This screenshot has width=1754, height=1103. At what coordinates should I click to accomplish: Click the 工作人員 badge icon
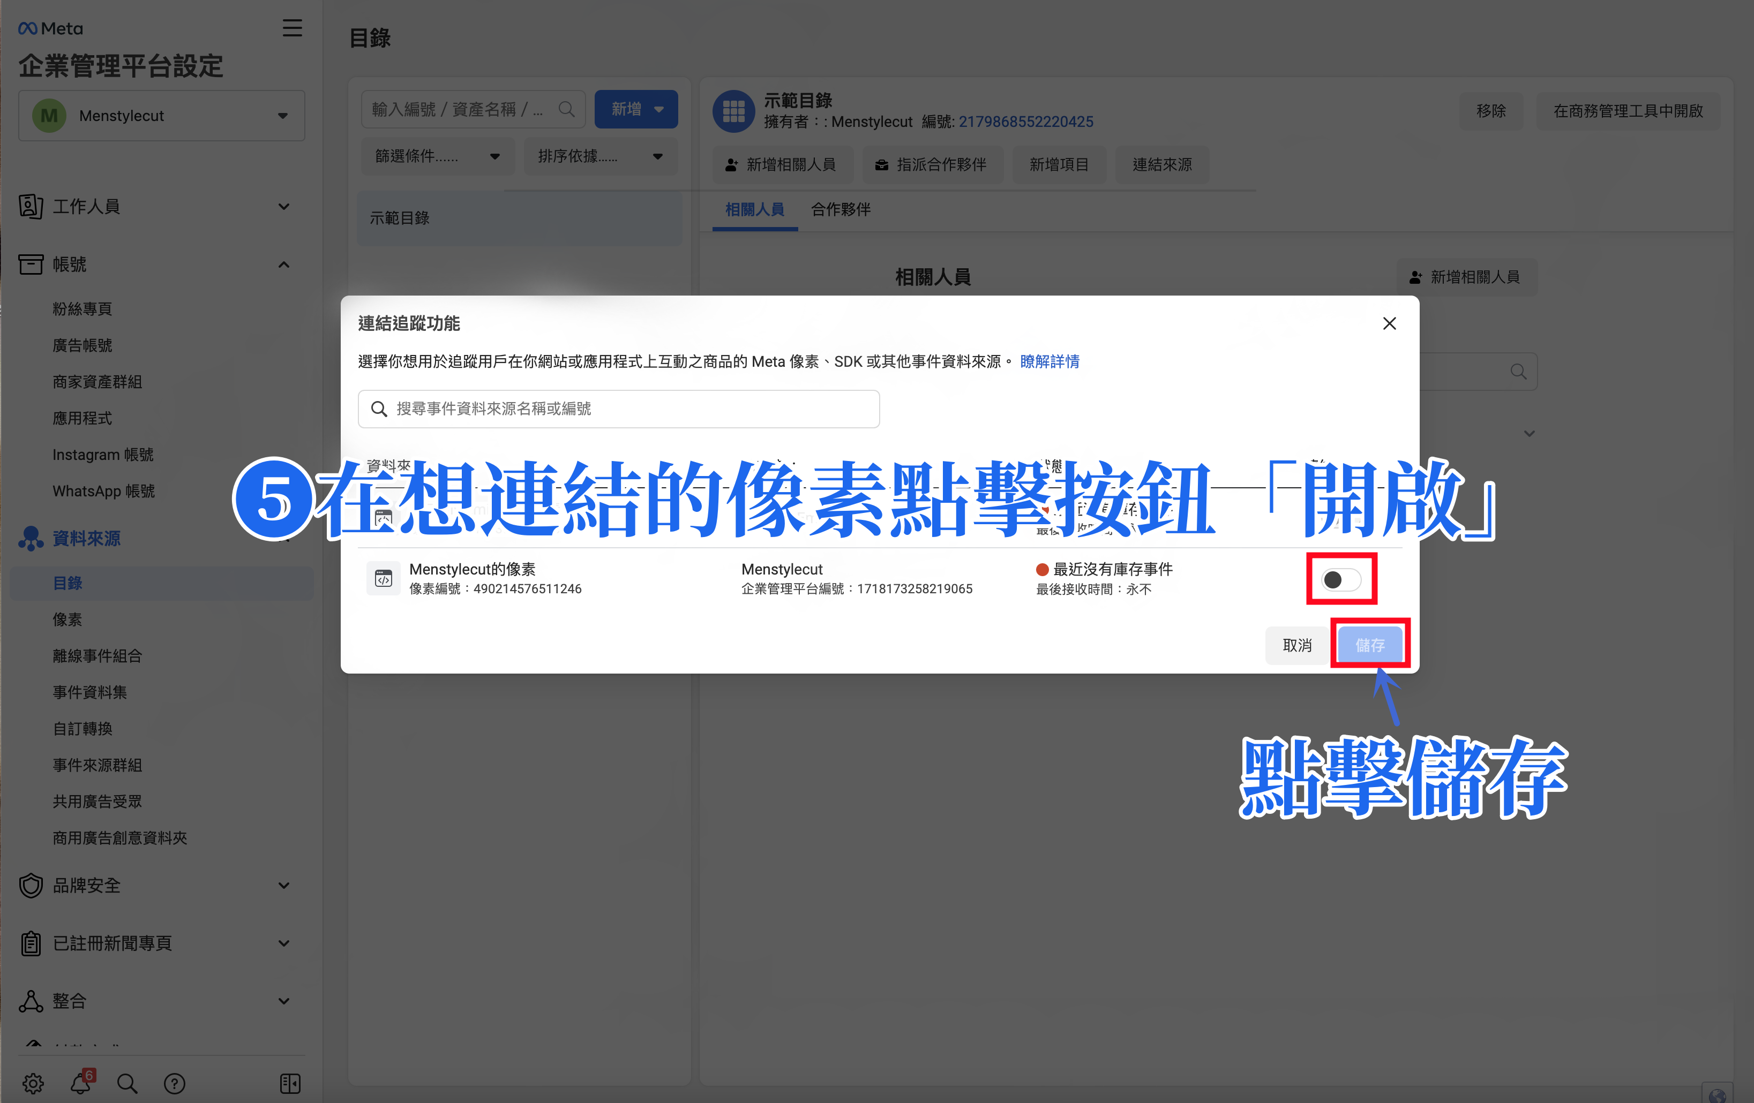[30, 206]
